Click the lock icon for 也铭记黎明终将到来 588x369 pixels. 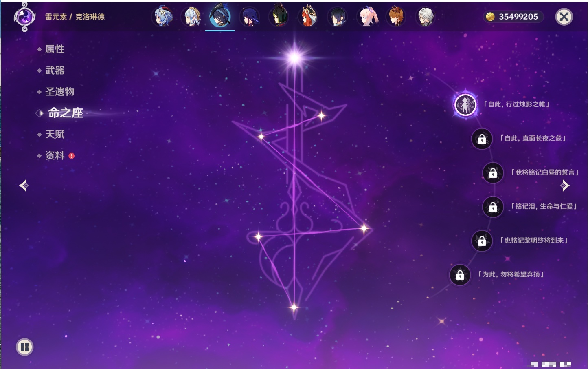click(482, 241)
